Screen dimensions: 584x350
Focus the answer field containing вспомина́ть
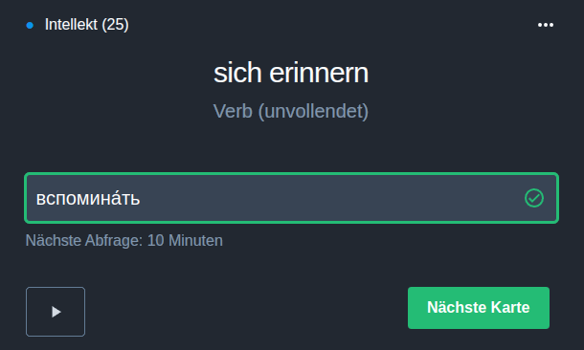pyautogui.click(x=291, y=198)
